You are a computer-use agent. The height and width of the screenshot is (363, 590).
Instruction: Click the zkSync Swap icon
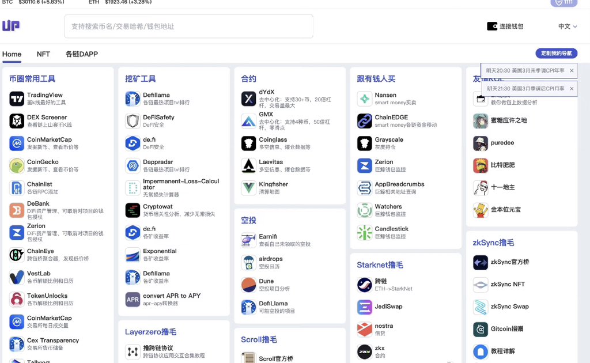[481, 307]
